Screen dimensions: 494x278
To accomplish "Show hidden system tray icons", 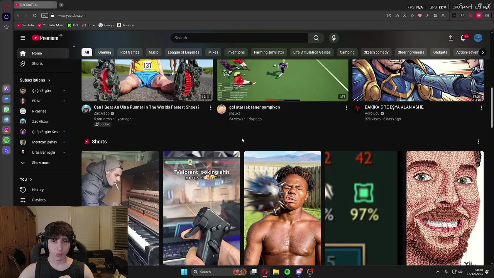I will 438,272.
